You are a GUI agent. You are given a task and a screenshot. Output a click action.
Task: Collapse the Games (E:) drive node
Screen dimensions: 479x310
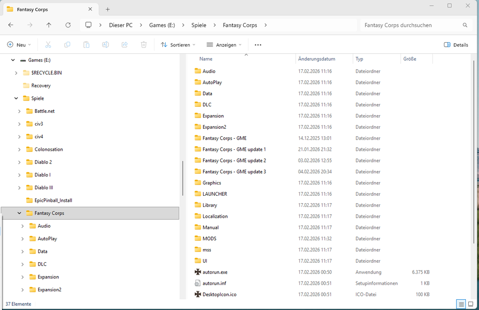(x=13, y=60)
